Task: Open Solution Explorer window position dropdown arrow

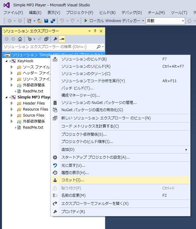Action: click(90, 31)
